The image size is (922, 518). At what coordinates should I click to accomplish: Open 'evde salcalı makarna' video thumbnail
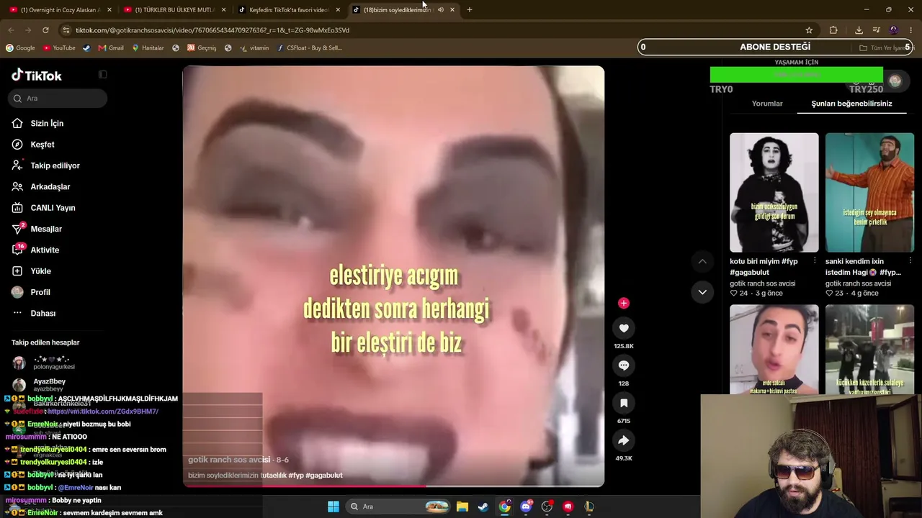point(774,350)
